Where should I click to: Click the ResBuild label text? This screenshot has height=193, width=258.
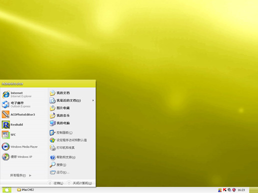(16, 125)
